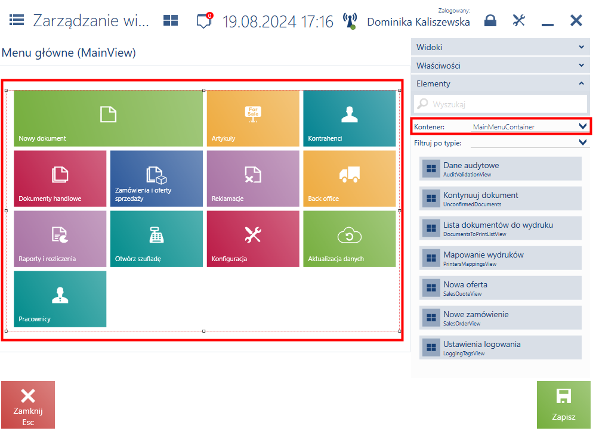Image resolution: width=596 pixels, height=434 pixels.
Task: Select the Kontrahenci tile
Action: [x=350, y=119]
